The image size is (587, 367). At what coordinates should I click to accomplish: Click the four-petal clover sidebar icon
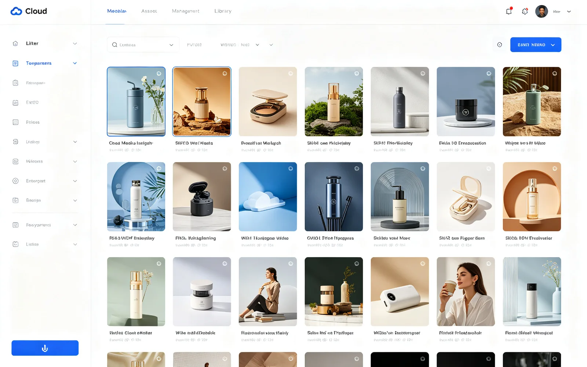15,142
